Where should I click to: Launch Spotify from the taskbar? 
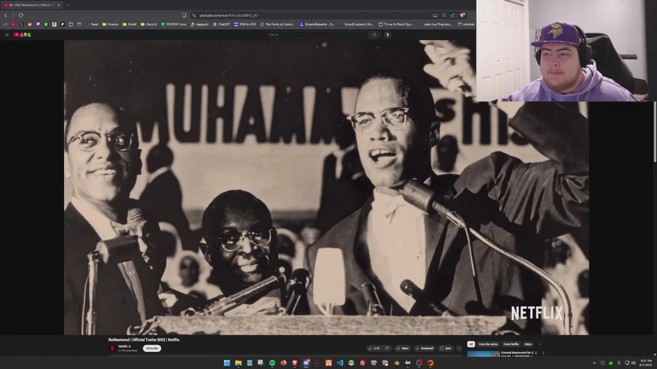click(272, 363)
